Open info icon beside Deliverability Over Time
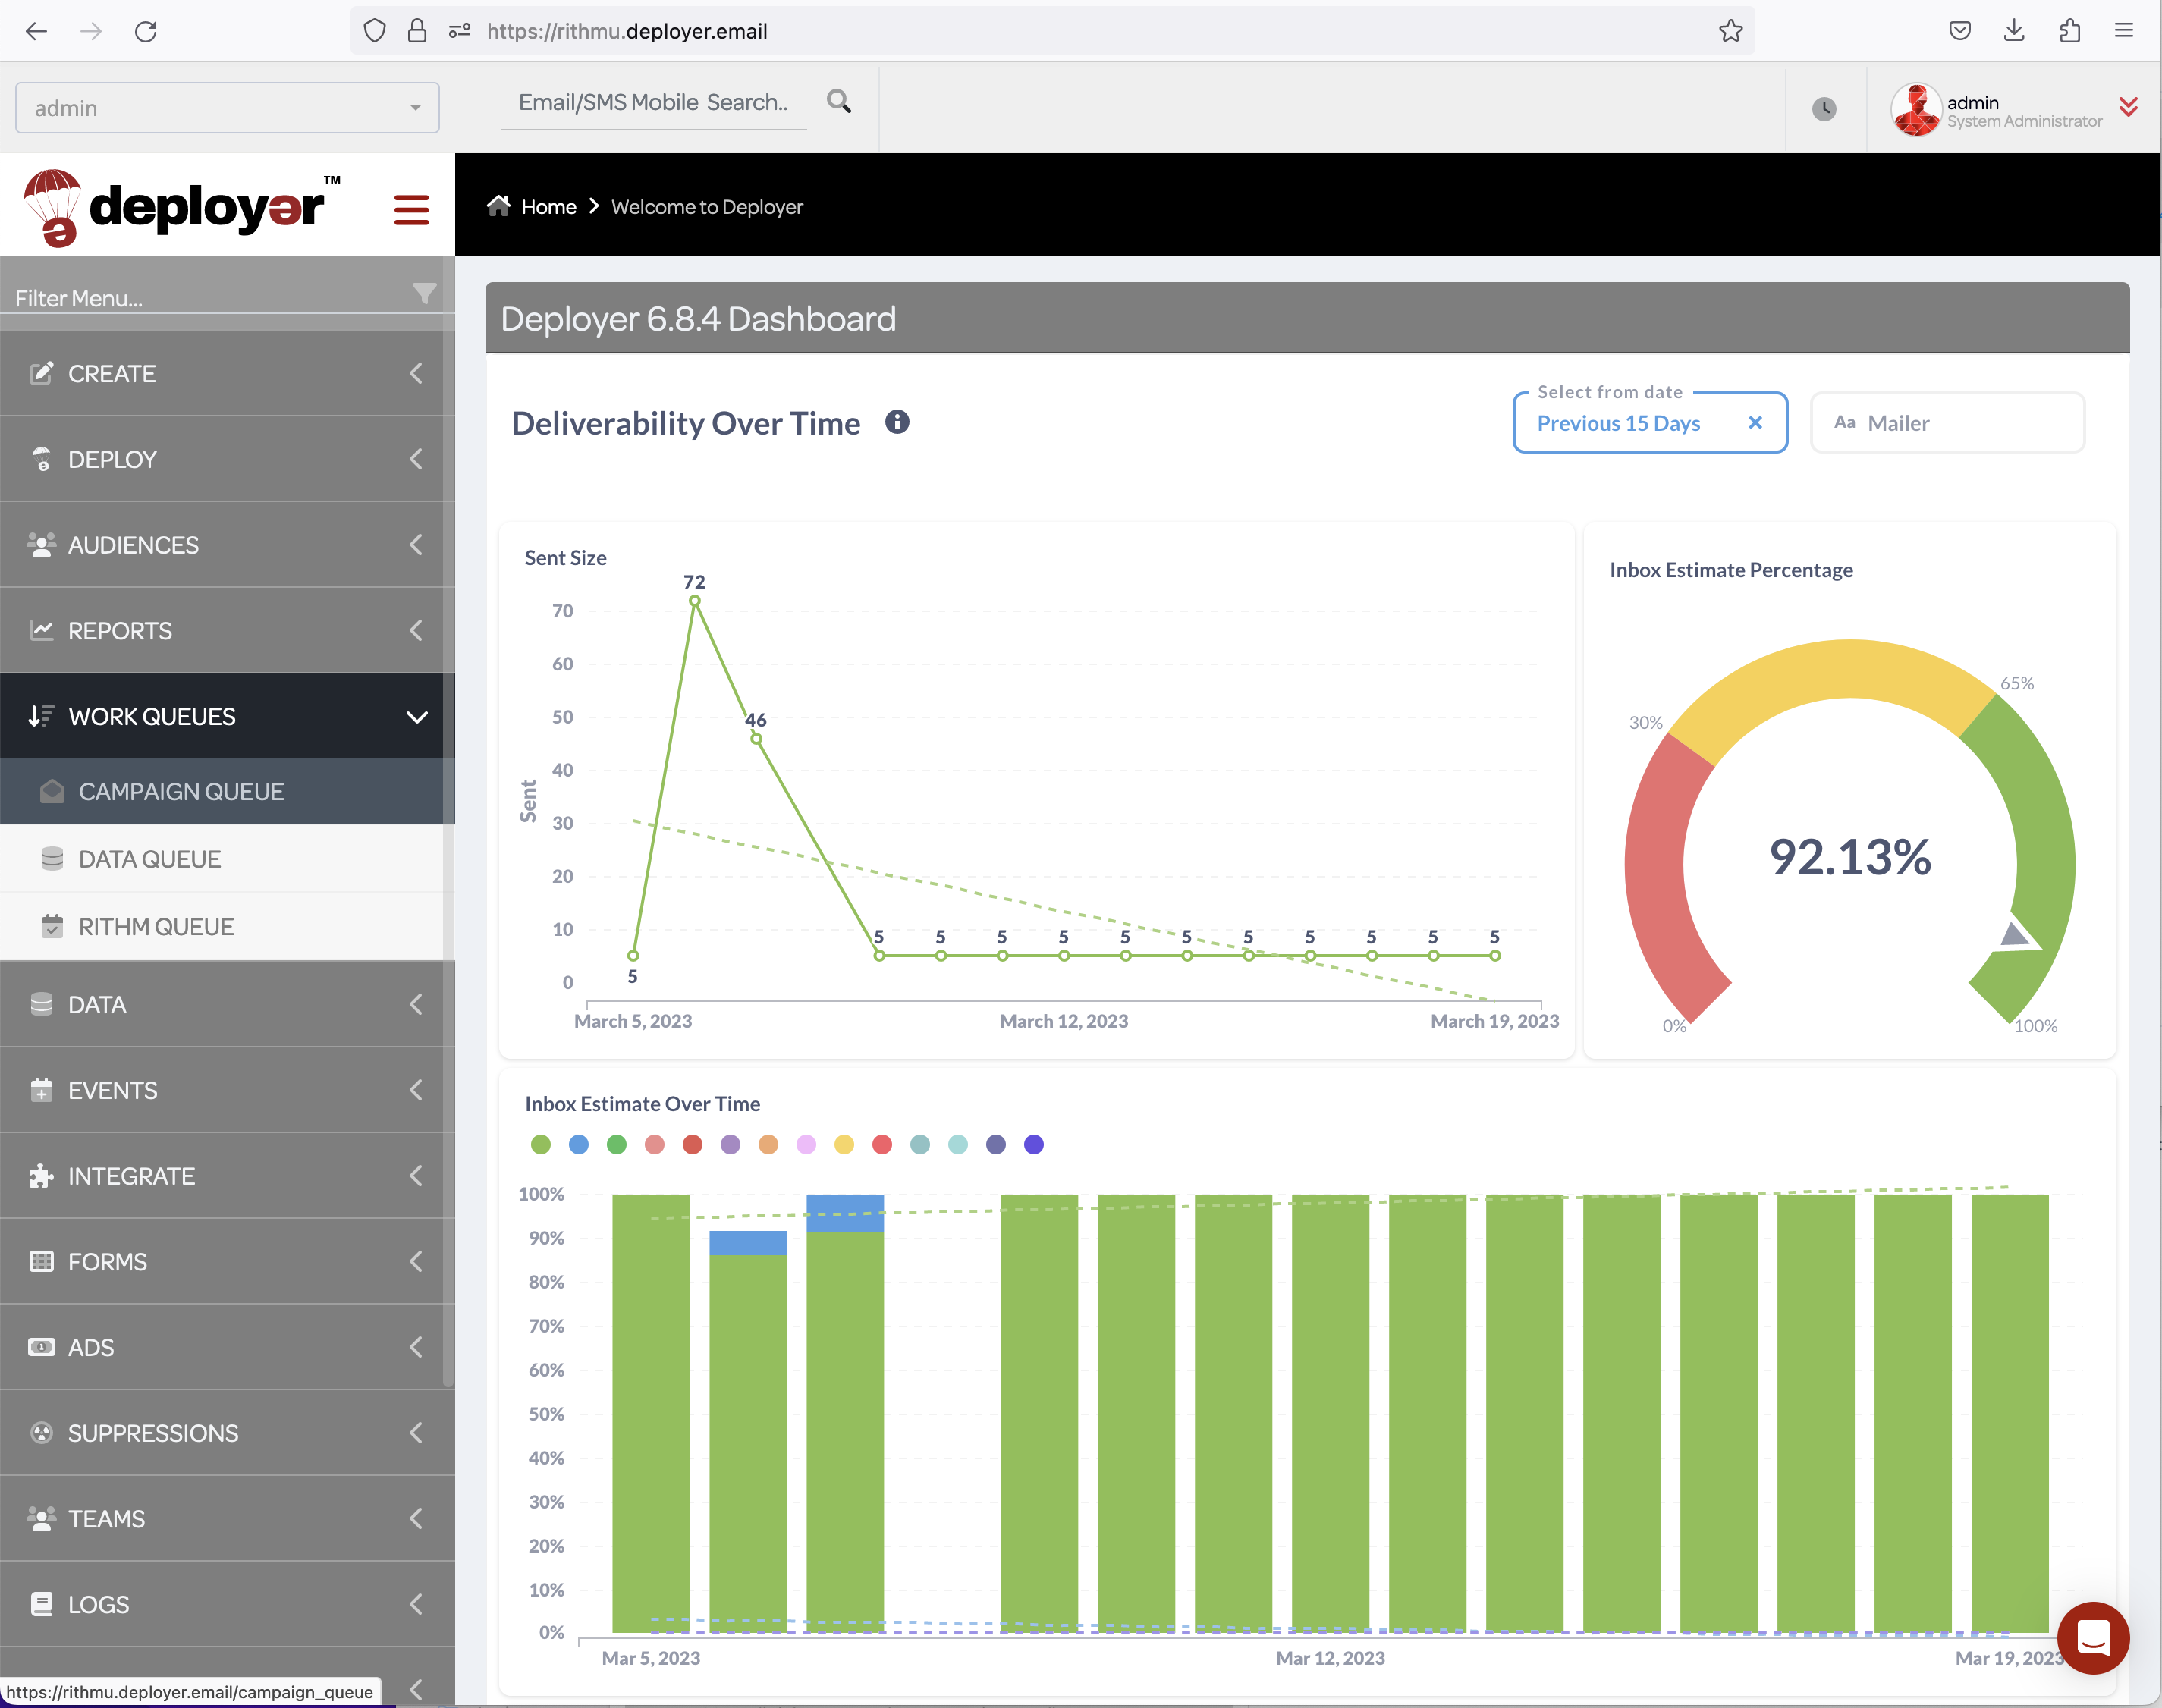This screenshot has height=1708, width=2162. point(897,422)
